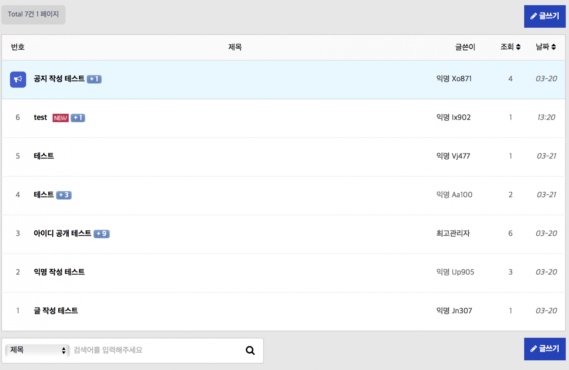
Task: Open the post titled test
Action: pyautogui.click(x=40, y=118)
